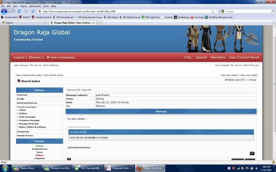Open the DR-International bookmark
Screen dimensions: 276x172
point(63,17)
